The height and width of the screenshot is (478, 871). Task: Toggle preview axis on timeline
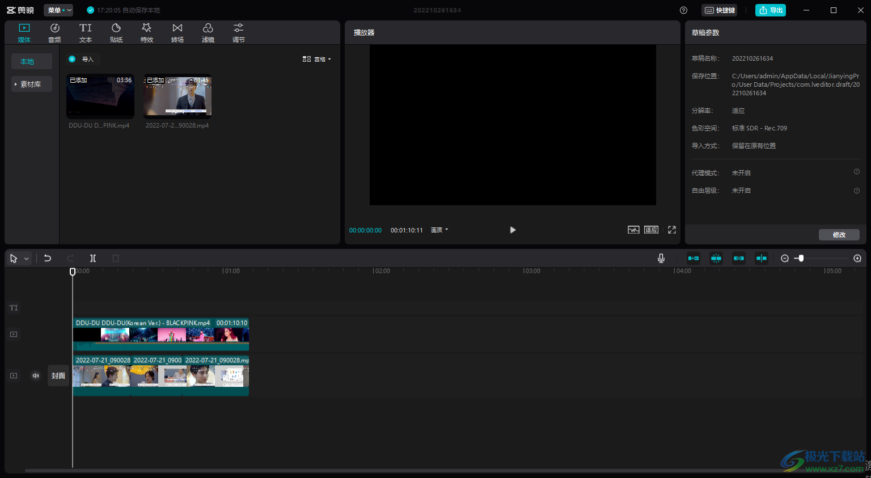(762, 258)
